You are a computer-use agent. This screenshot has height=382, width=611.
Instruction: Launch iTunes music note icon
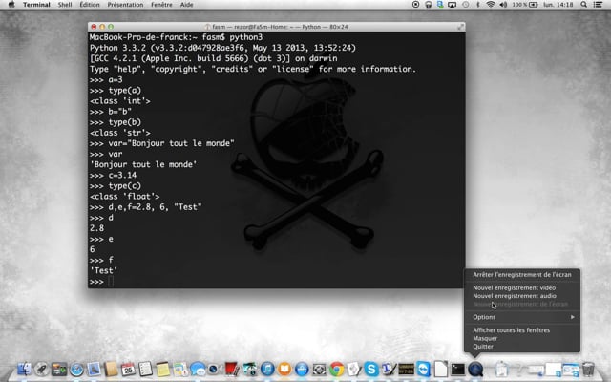[267, 369]
